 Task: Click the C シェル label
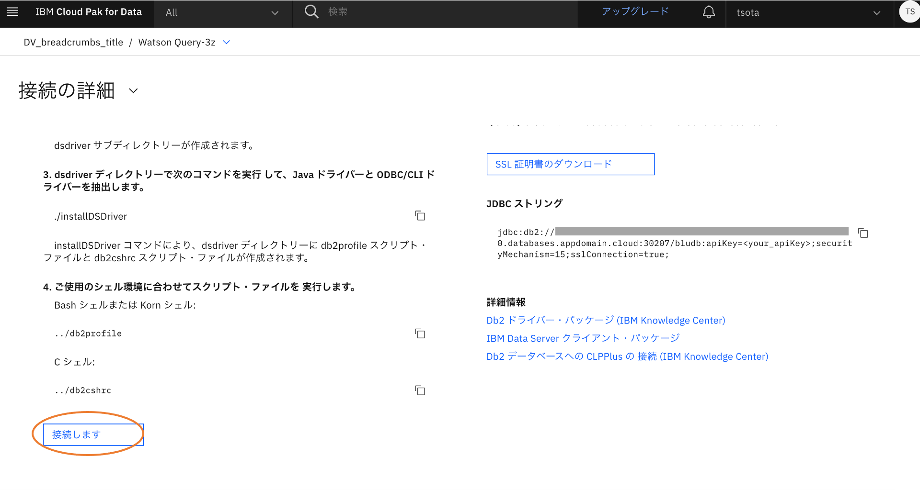pyautogui.click(x=74, y=362)
